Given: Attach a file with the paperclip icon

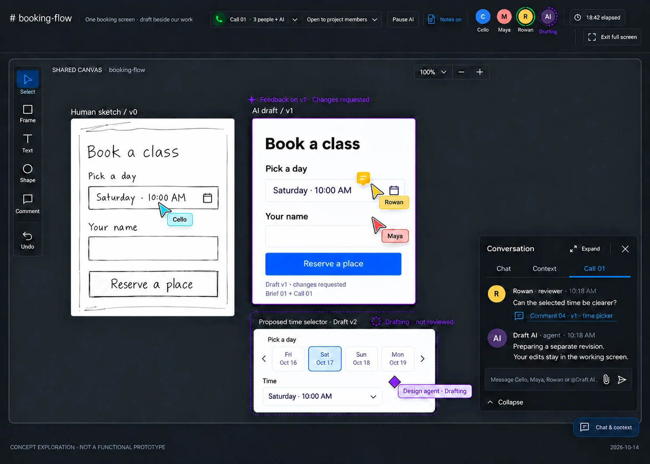Looking at the screenshot, I should tap(606, 380).
